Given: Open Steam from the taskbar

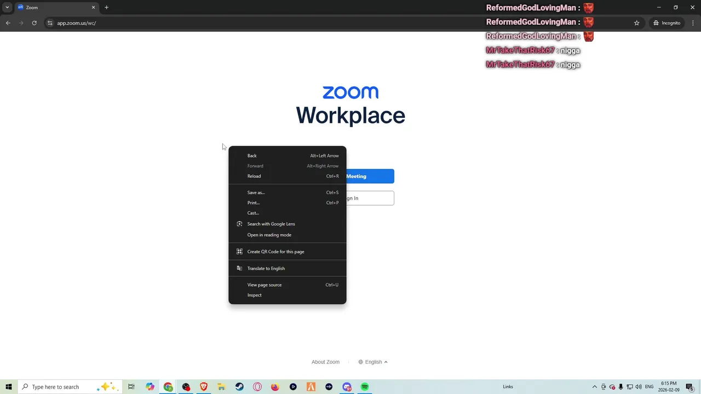Looking at the screenshot, I should (239, 387).
